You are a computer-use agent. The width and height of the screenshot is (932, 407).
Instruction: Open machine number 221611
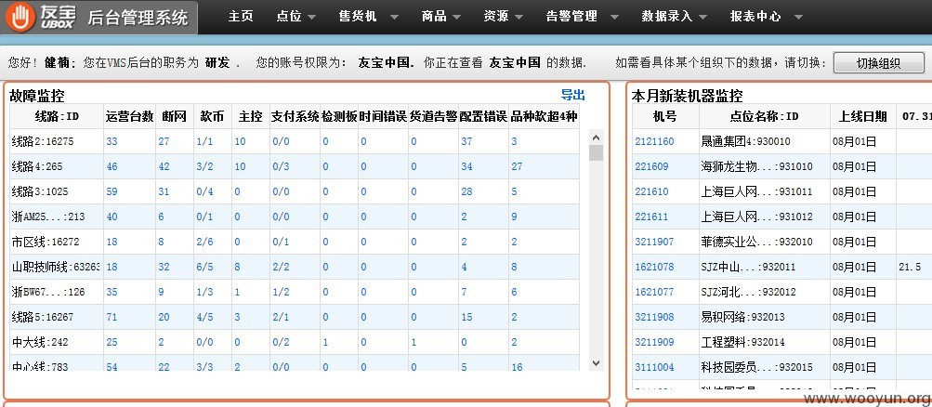651,217
